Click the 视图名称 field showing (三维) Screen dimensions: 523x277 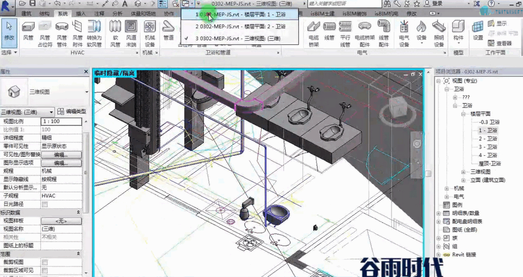click(x=61, y=229)
